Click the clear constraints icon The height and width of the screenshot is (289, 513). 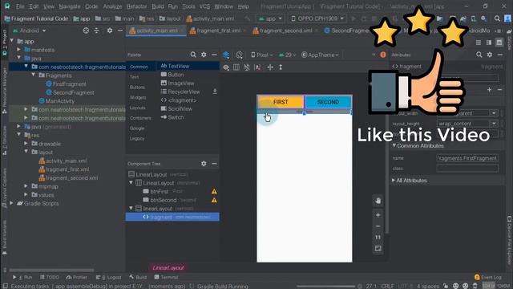(x=258, y=67)
